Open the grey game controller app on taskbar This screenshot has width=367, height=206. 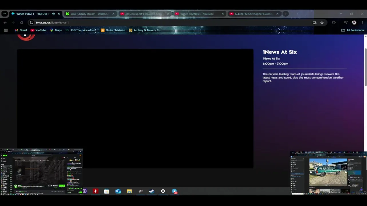click(x=140, y=191)
